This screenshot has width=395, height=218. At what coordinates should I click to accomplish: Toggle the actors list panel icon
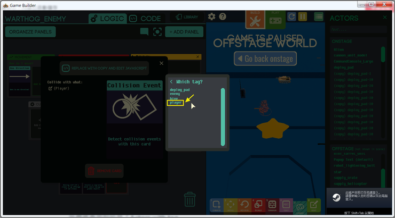pos(319,16)
